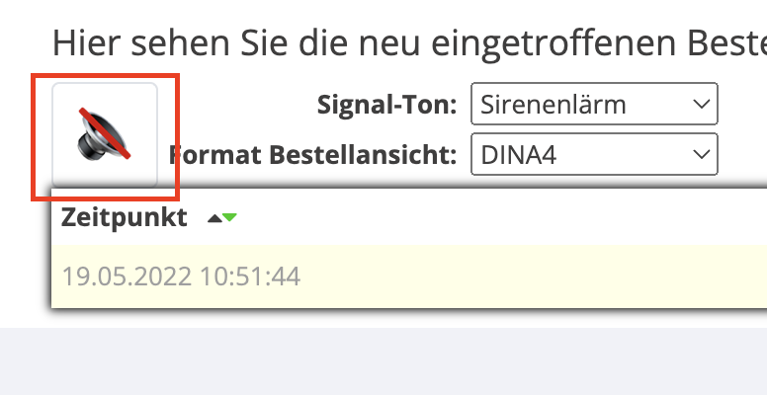Viewport: 767px width, 395px height.
Task: Click the time 10:51:44 in the order row
Action: pos(250,276)
